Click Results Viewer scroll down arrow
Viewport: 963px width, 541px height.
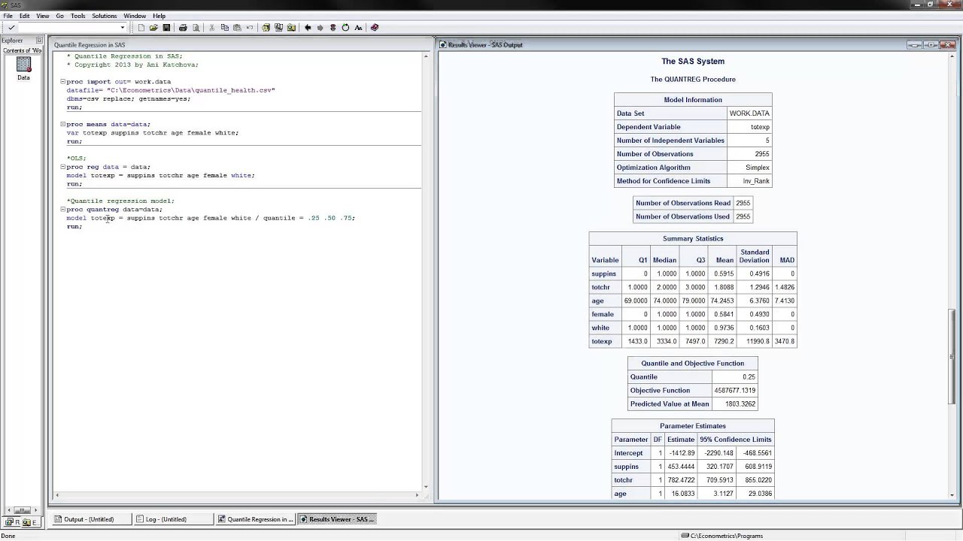point(952,494)
